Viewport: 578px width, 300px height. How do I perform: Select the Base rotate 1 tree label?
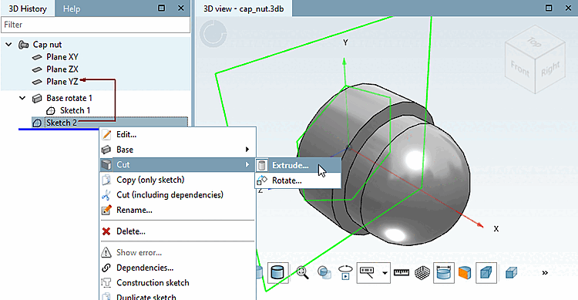69,98
